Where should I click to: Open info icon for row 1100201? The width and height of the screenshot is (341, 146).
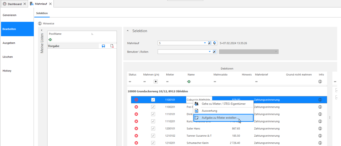click(x=320, y=107)
